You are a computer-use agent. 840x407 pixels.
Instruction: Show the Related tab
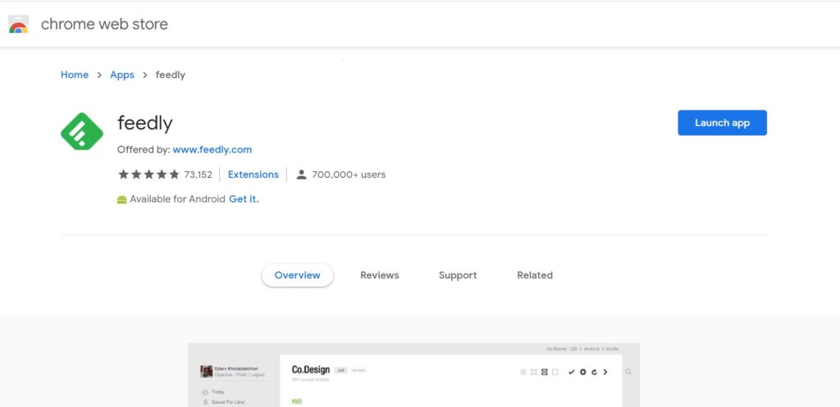pos(535,275)
